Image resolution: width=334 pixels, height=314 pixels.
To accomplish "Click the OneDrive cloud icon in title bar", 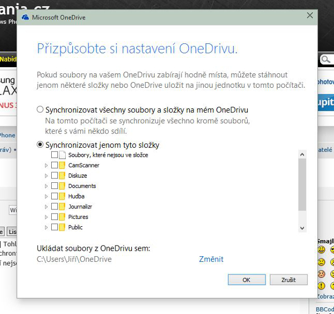I will 26,17.
